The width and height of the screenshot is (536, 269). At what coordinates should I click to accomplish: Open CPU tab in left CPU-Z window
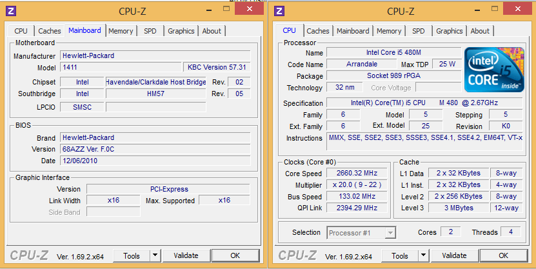(x=21, y=31)
